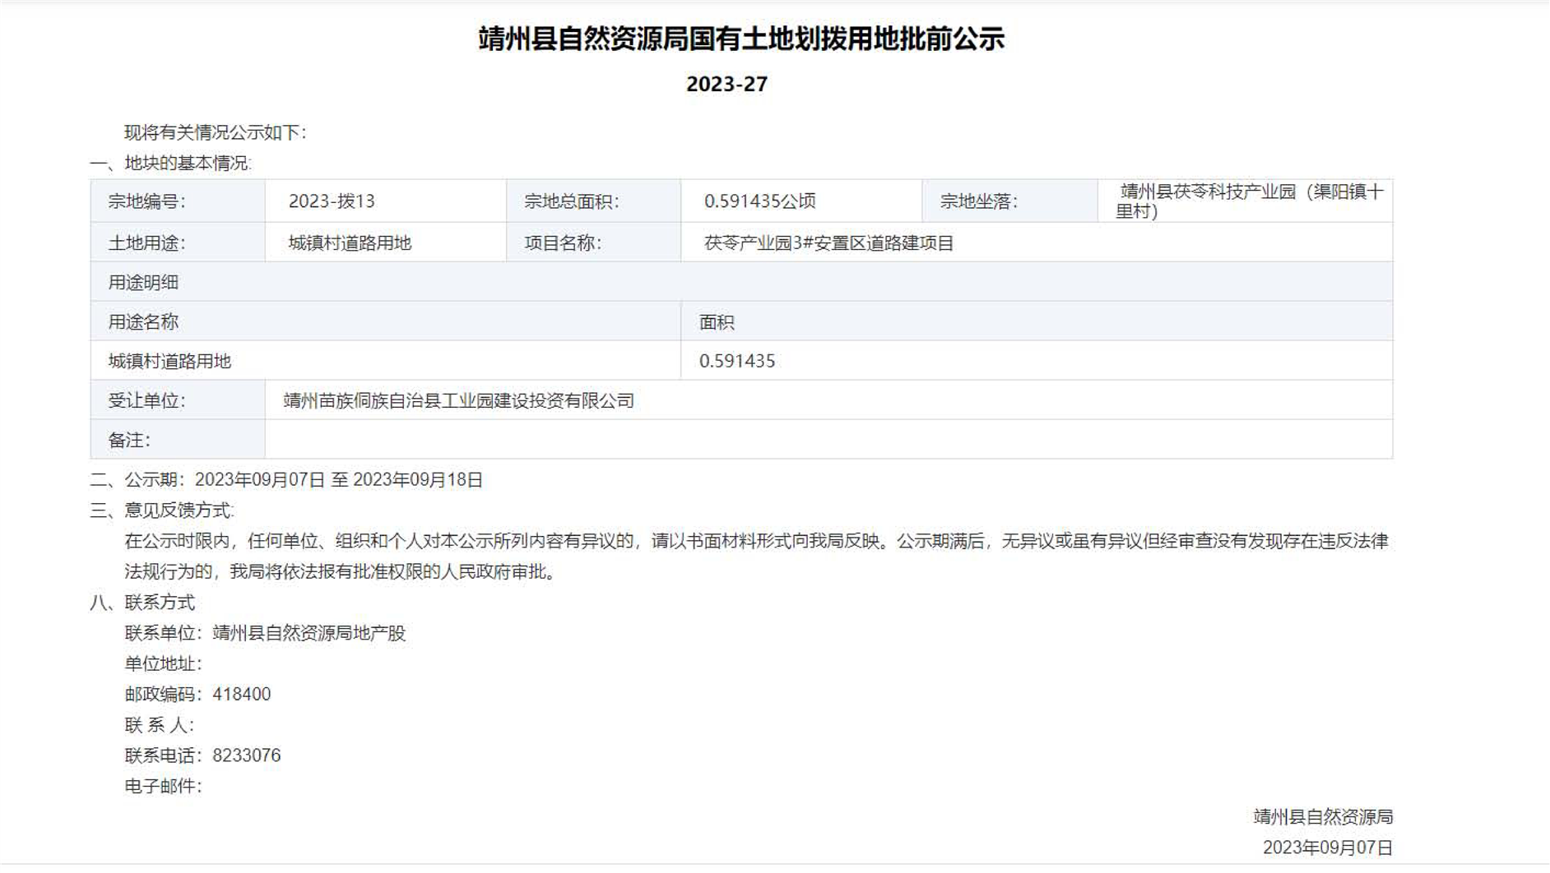
Task: Click the line 法规行为的，我局将依法报有批准权限
Action: (x=343, y=571)
